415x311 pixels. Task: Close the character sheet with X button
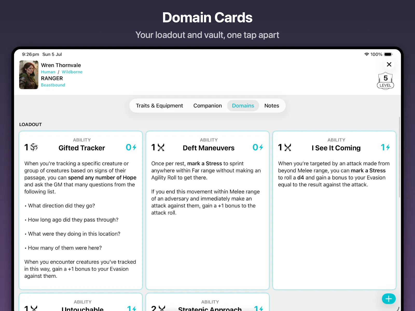point(389,64)
